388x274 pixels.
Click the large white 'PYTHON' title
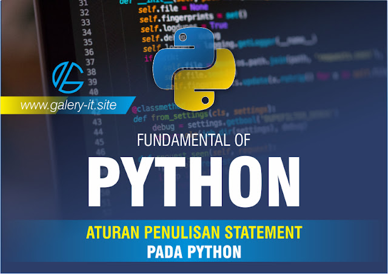click(x=194, y=182)
